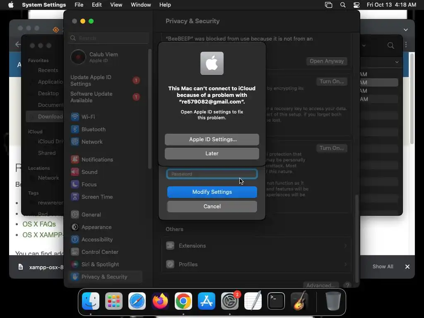The image size is (424, 318).
Task: Select Shared in Finder sidebar
Action: 47,153
